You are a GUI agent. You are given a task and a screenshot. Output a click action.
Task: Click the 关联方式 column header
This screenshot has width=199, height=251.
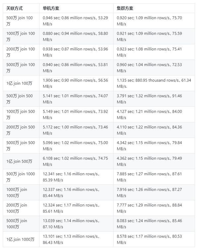(x=16, y=8)
